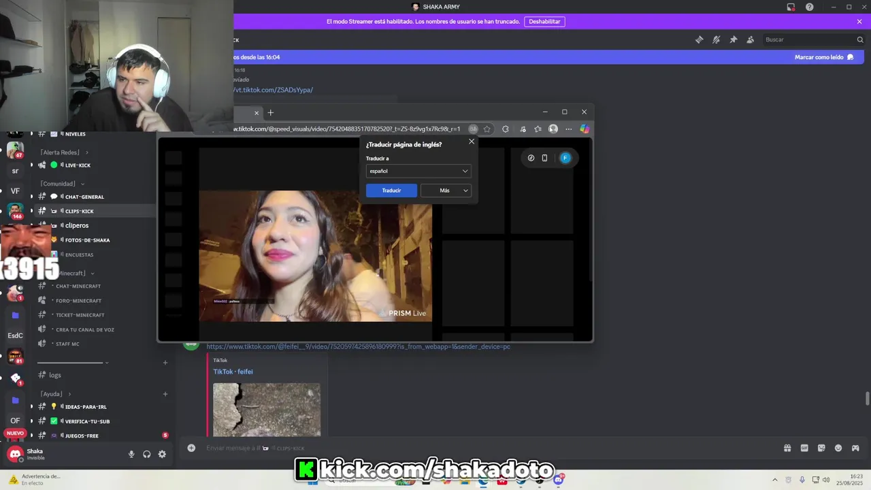The width and height of the screenshot is (871, 490).
Task: Toggle notification settings bell in Discord header
Action: 716,39
